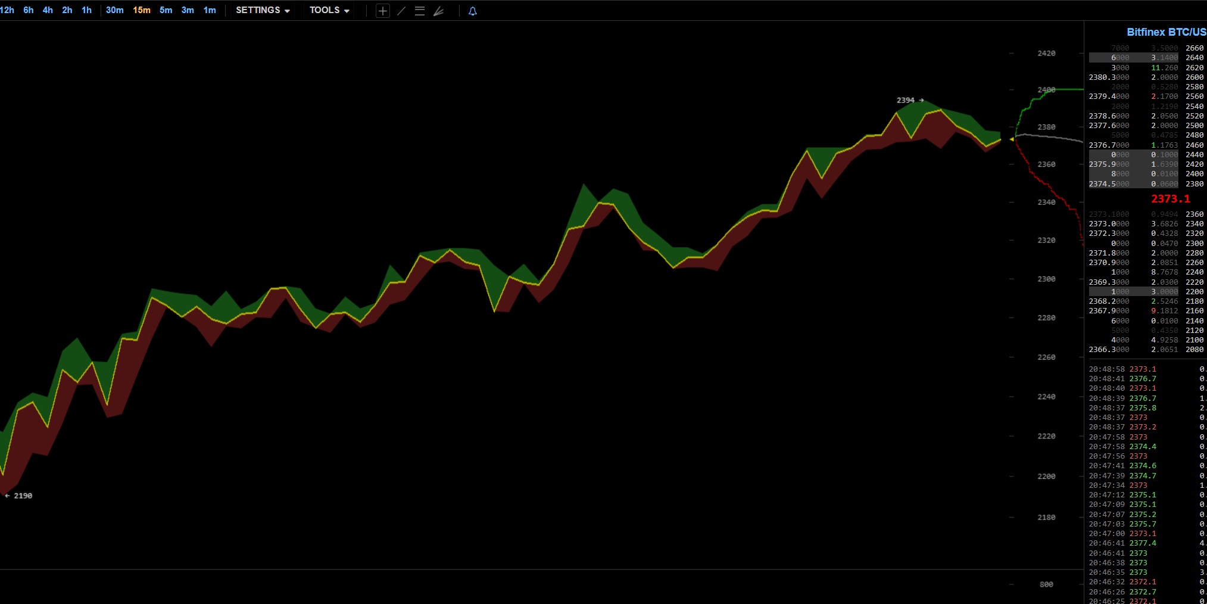The height and width of the screenshot is (604, 1207).
Task: Click the 9.1812 bid amount
Action: pos(1164,311)
